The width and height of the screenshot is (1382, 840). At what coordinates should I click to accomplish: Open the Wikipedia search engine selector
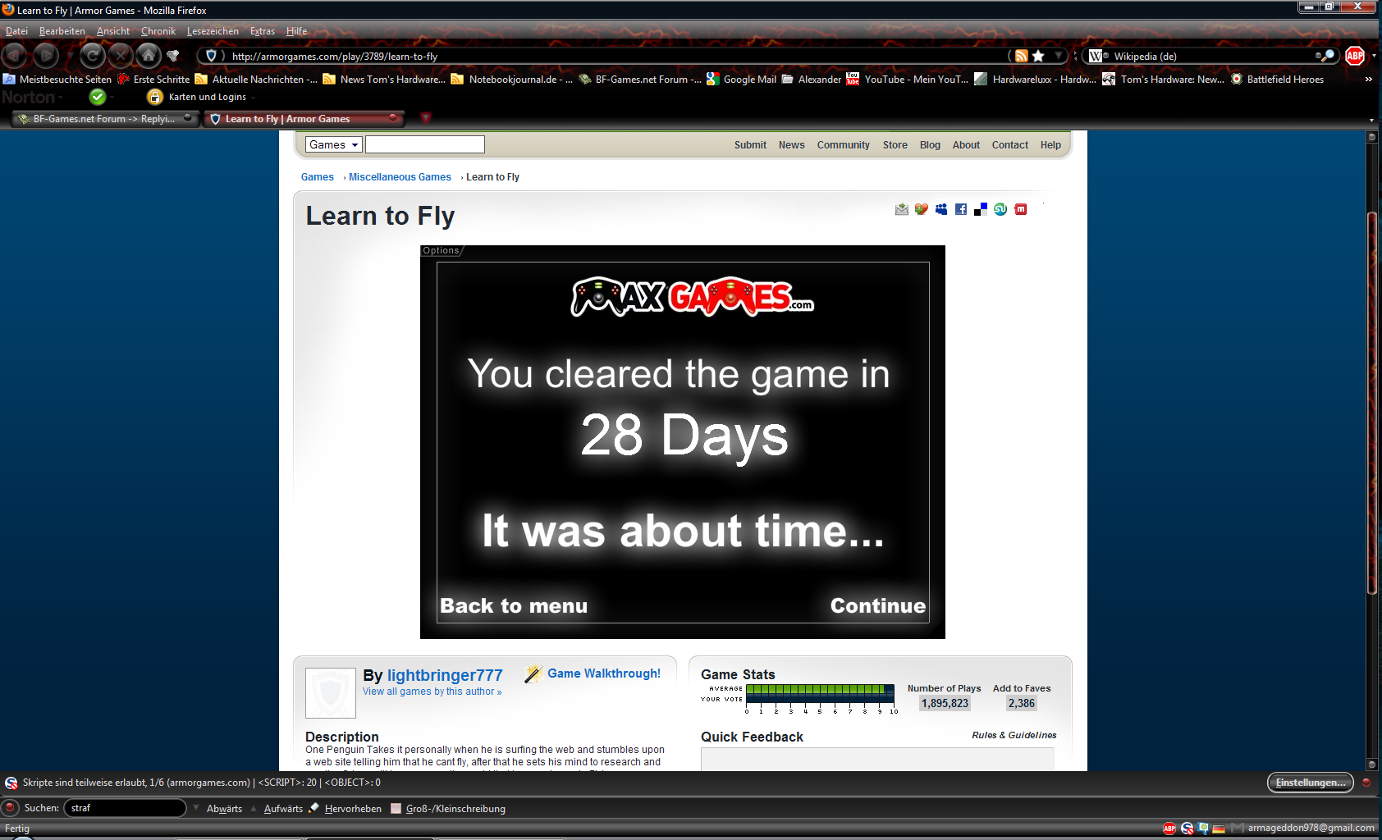click(x=1098, y=56)
